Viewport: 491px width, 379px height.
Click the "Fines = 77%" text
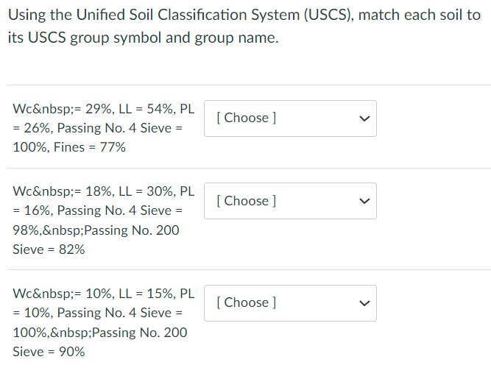(x=90, y=147)
